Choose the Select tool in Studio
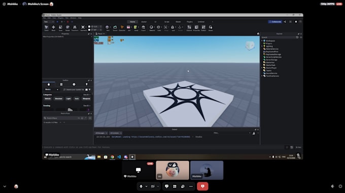 [x=47, y=28]
